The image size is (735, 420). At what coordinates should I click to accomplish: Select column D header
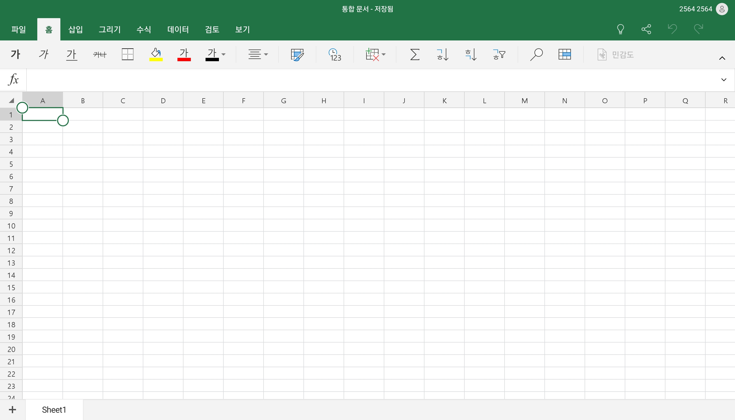pos(163,101)
